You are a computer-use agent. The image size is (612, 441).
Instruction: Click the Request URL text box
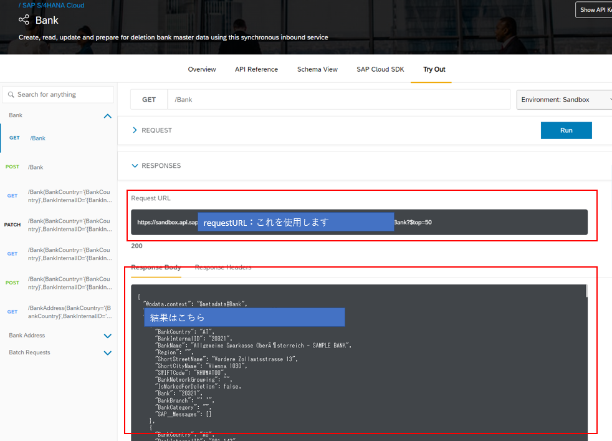[x=359, y=222]
